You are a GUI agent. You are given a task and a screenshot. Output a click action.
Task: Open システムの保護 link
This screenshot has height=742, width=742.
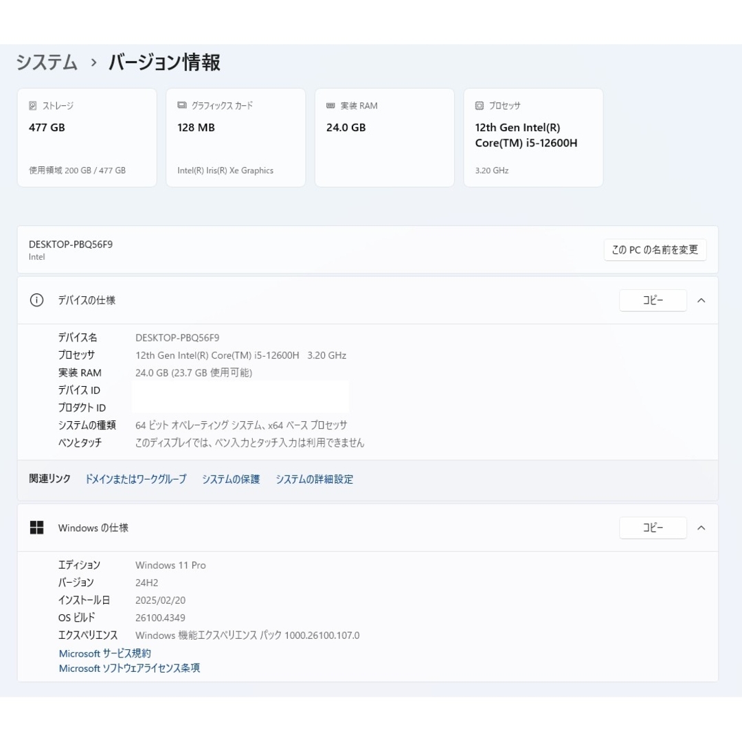point(231,479)
